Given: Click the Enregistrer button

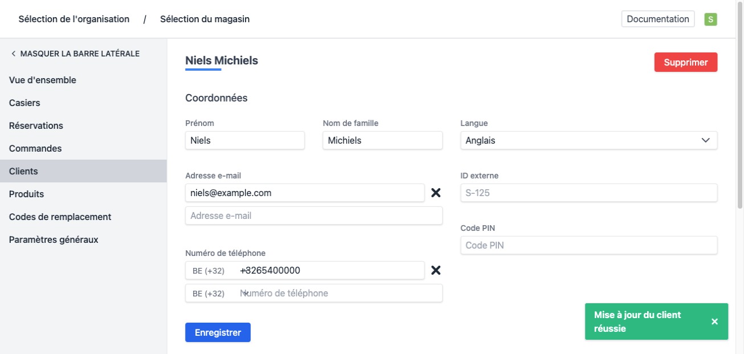Looking at the screenshot, I should [x=218, y=333].
